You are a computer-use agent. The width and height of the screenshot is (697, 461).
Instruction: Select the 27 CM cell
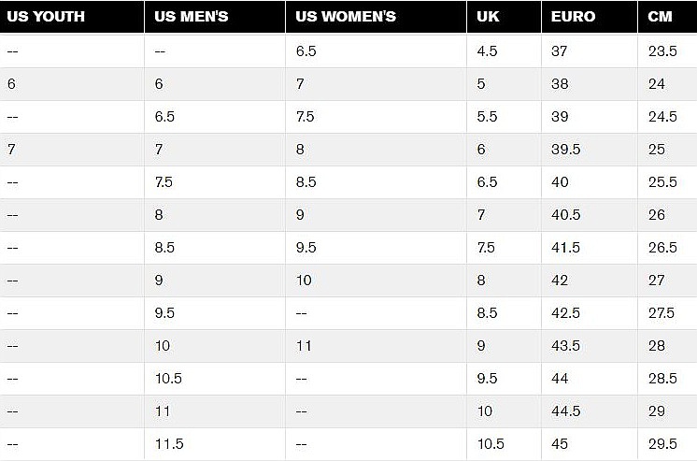[x=656, y=281]
